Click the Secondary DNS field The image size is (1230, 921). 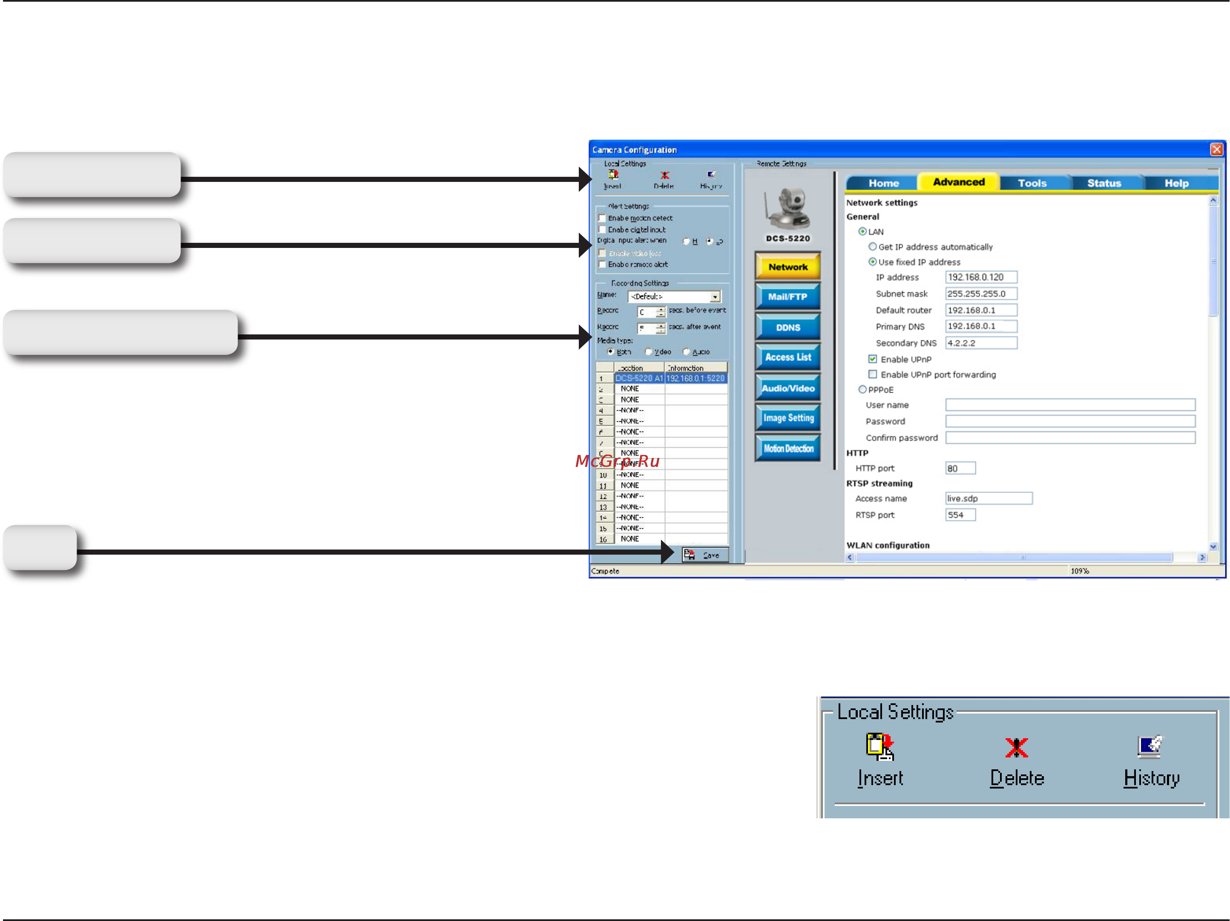[981, 342]
